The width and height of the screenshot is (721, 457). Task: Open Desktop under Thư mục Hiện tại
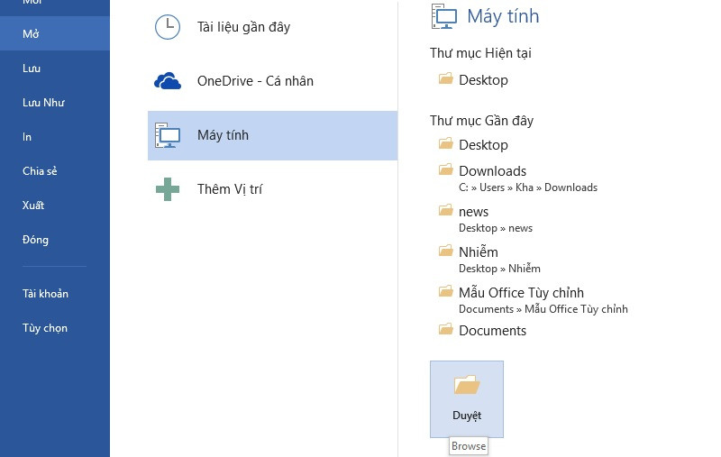[483, 80]
